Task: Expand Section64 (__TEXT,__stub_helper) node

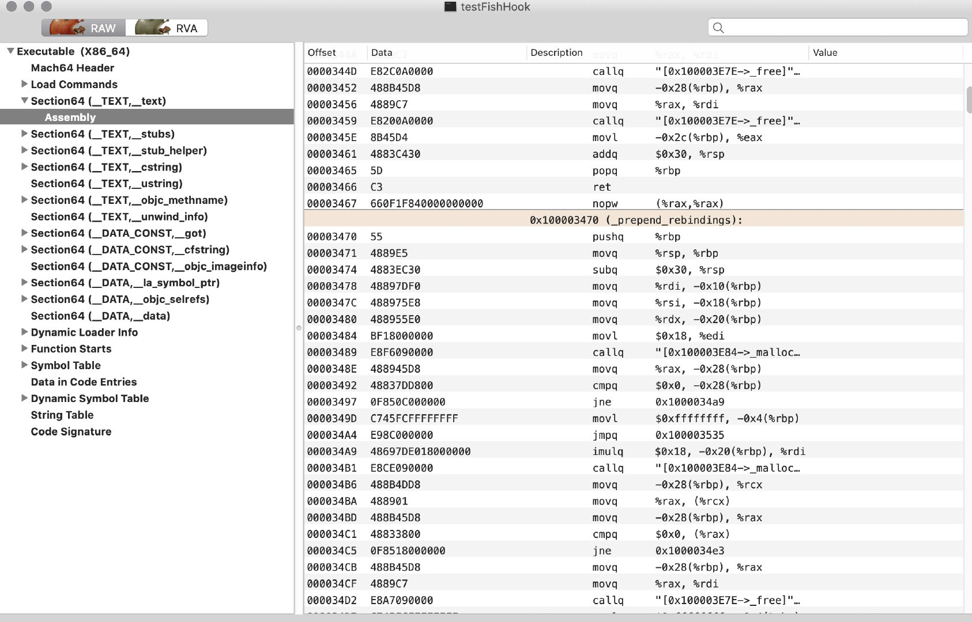Action: pos(24,150)
